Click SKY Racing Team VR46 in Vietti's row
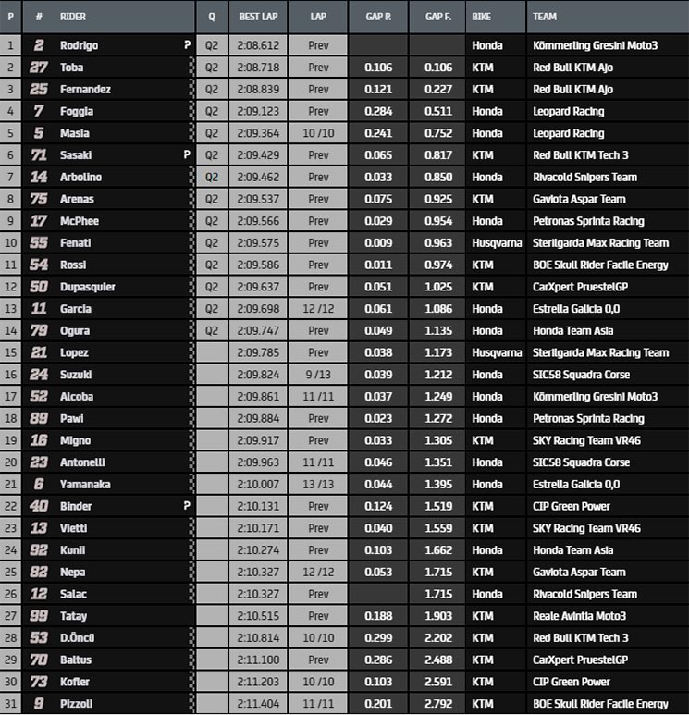This screenshot has width=689, height=715. 586,528
